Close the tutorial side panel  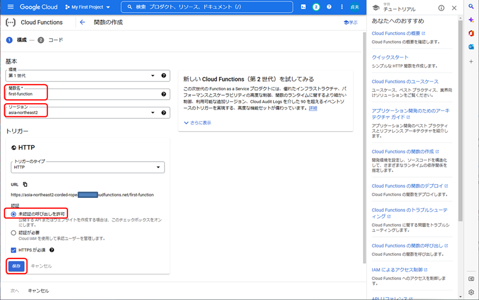pyautogui.click(x=454, y=8)
